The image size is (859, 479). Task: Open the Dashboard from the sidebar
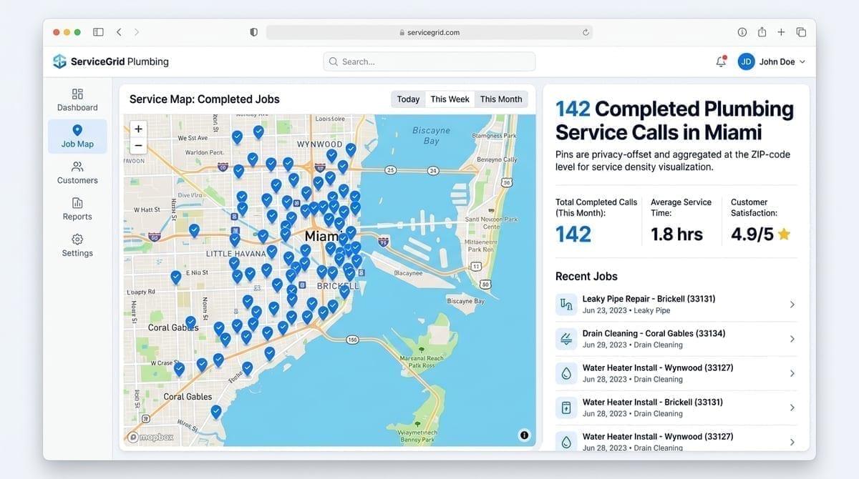tap(77, 99)
